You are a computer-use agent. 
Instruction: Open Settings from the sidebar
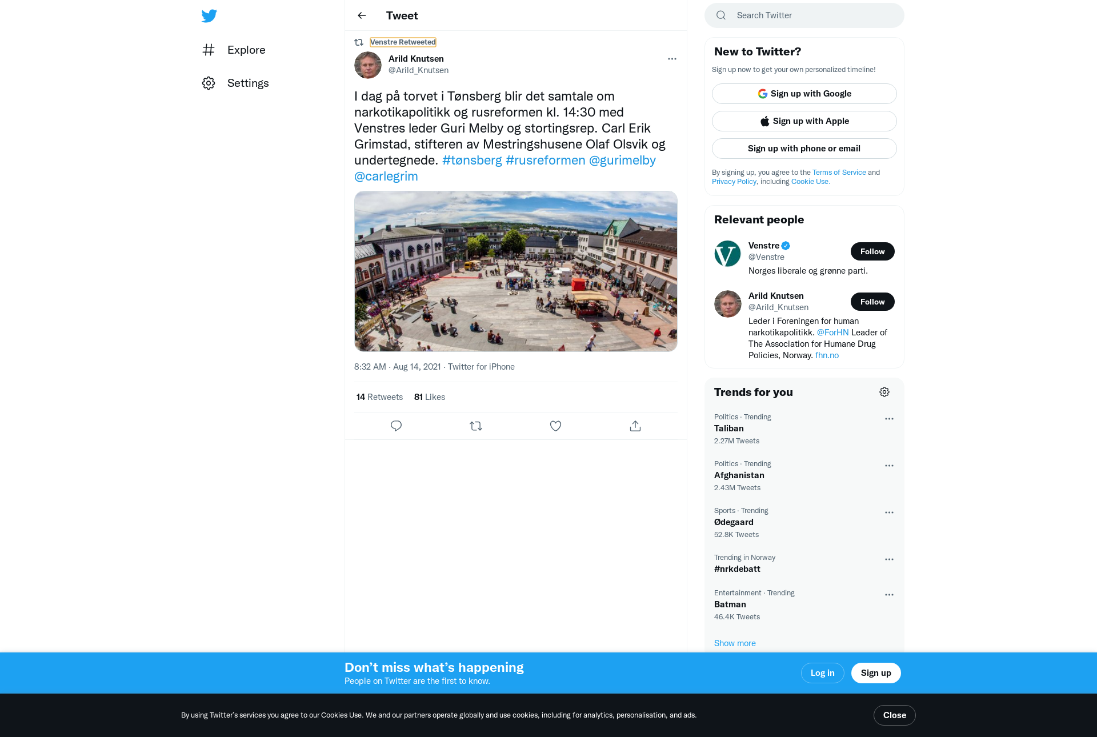click(235, 83)
